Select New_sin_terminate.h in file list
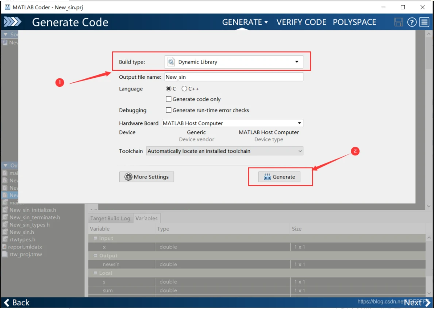434x309 pixels. point(35,217)
